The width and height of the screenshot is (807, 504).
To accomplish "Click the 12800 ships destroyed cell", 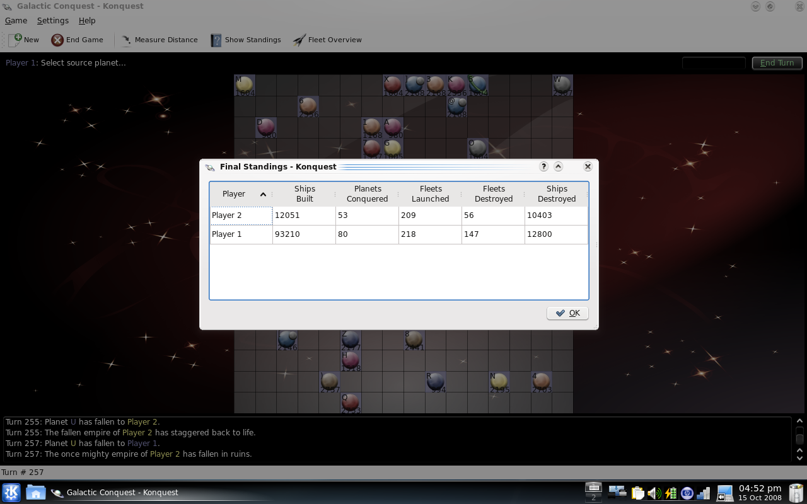I will coord(557,234).
